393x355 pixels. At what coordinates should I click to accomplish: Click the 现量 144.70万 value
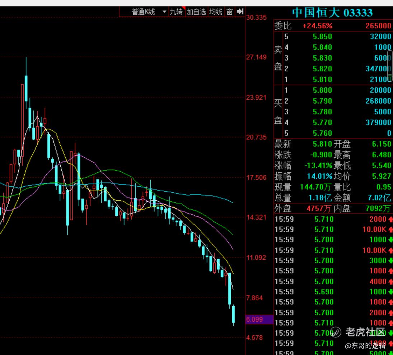point(315,187)
